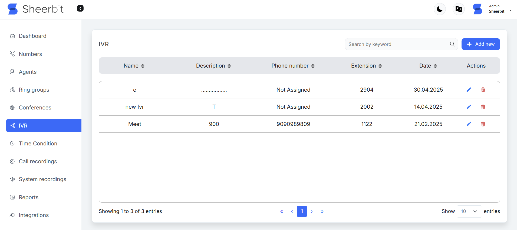The height and width of the screenshot is (230, 517).
Task: Sort the table by Name column
Action: pos(134,66)
